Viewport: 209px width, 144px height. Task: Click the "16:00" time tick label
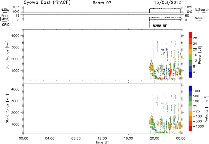coord(128,139)
